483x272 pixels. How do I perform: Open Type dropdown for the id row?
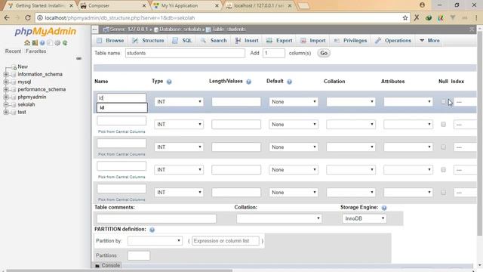(179, 102)
